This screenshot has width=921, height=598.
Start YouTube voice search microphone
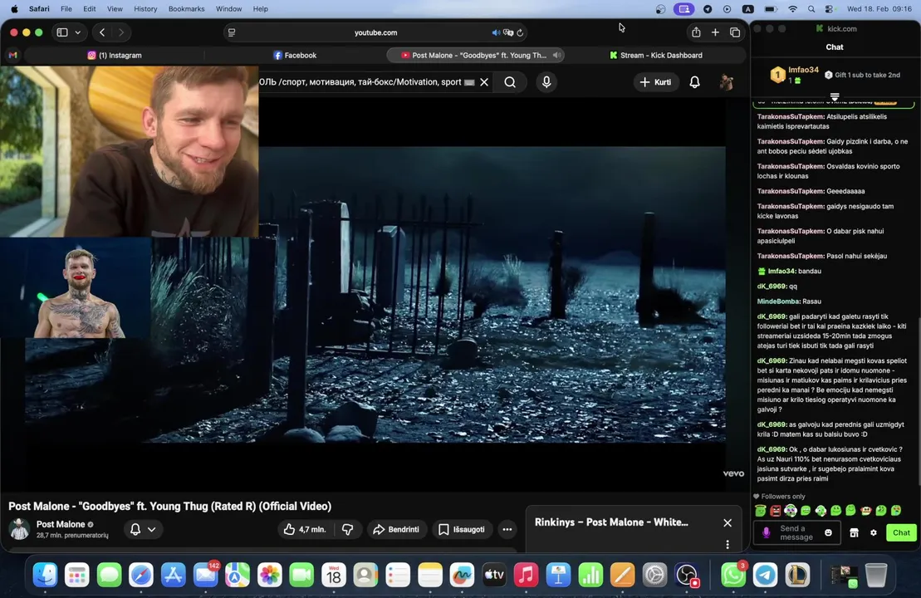tap(546, 82)
